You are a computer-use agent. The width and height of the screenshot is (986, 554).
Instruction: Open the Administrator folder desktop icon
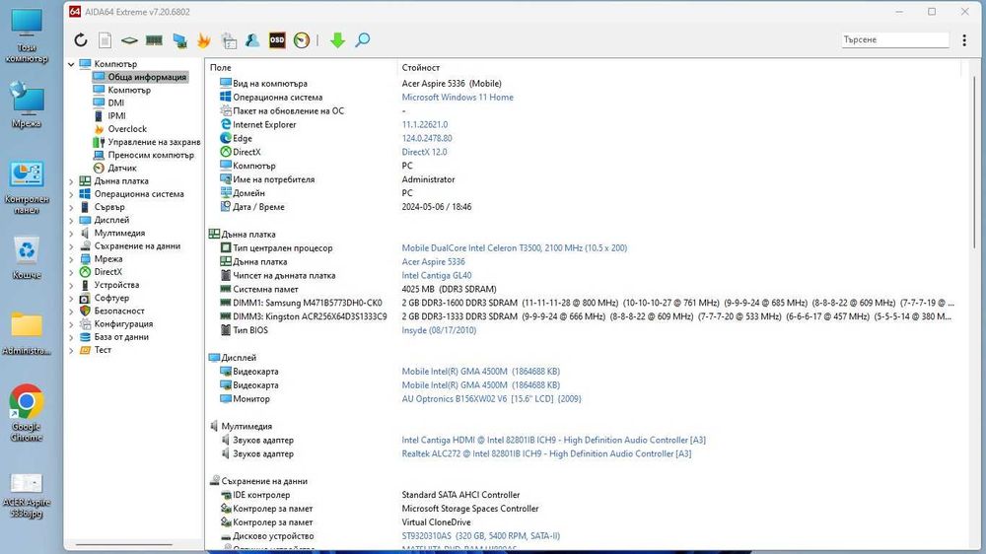pos(27,334)
